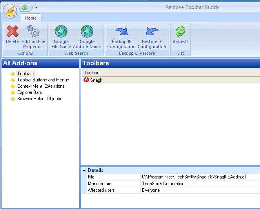260x209 pixels.
Task: Search Google for the File Name
Action: (x=61, y=37)
